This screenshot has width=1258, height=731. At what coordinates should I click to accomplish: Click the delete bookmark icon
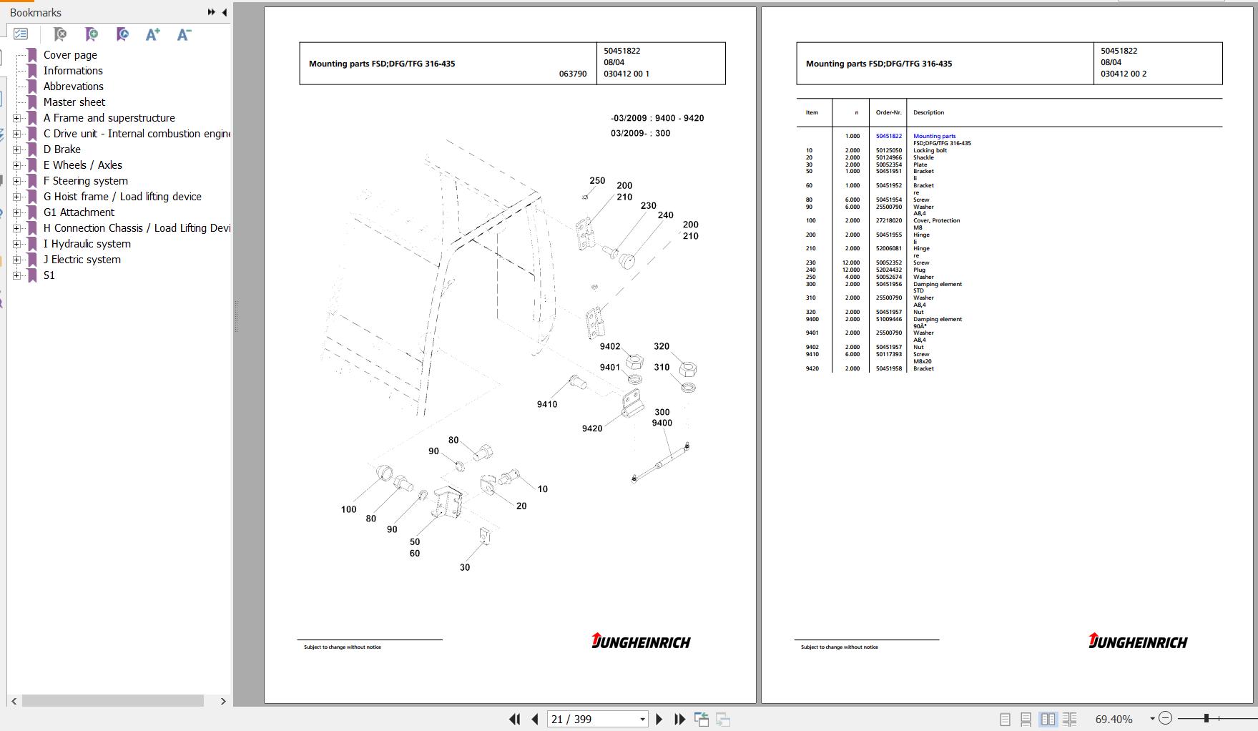tap(60, 34)
